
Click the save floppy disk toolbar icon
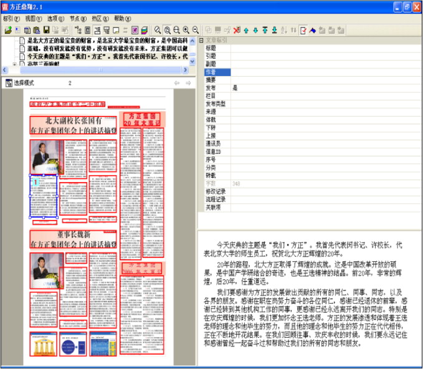click(46, 30)
